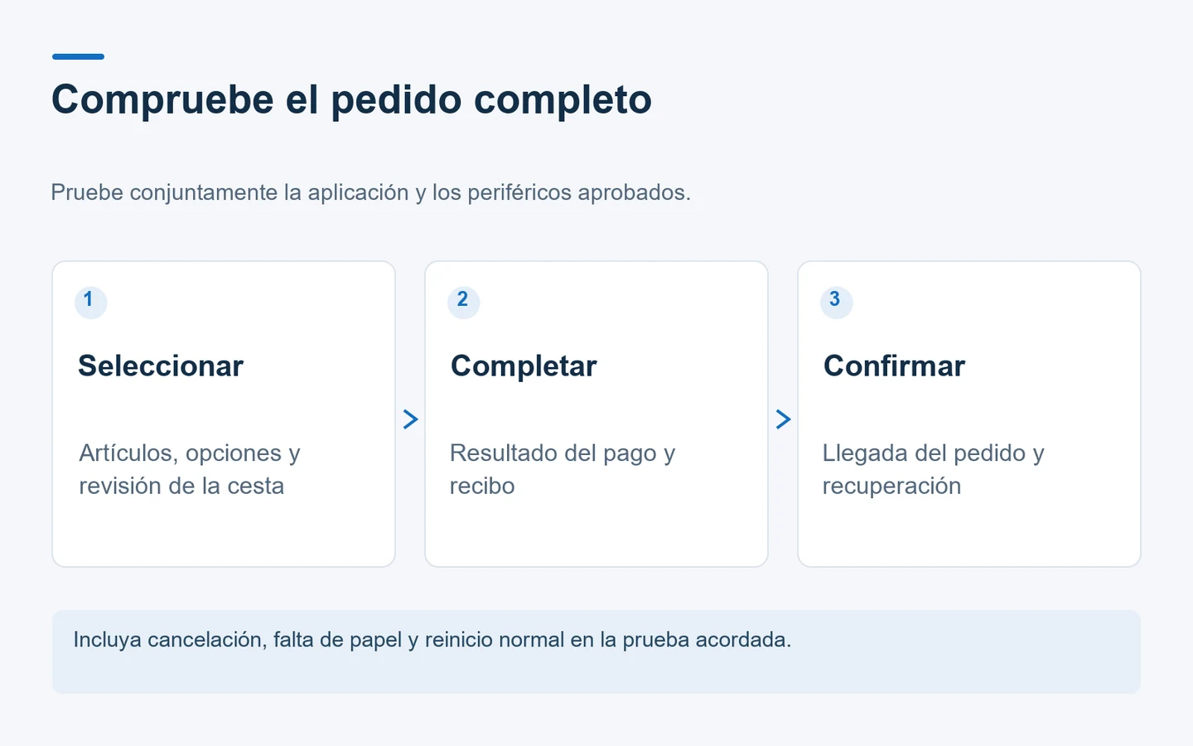Screen dimensions: 1193x746
Task: Click the heading 'Compruebe el pedido completo'
Action: [351, 100]
